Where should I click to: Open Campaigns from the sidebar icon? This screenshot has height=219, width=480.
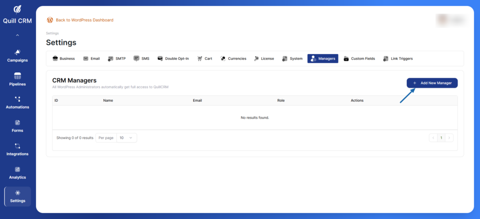[x=17, y=52]
